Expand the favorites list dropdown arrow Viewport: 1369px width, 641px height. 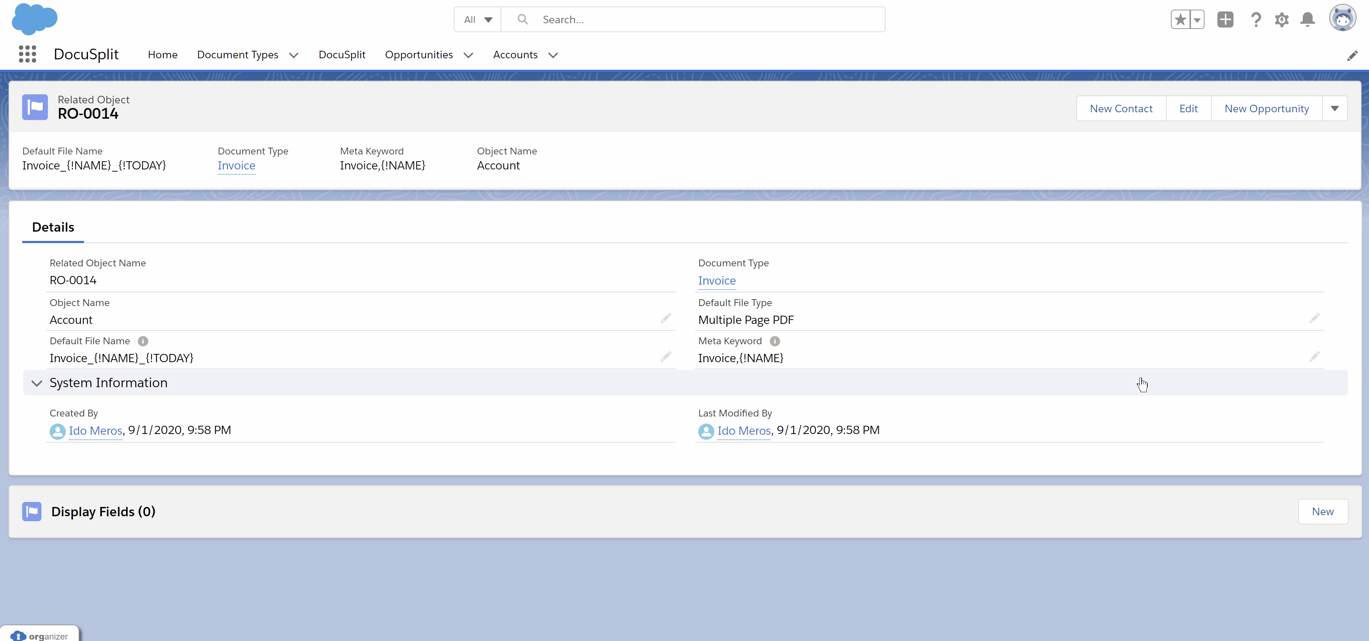pos(1197,20)
